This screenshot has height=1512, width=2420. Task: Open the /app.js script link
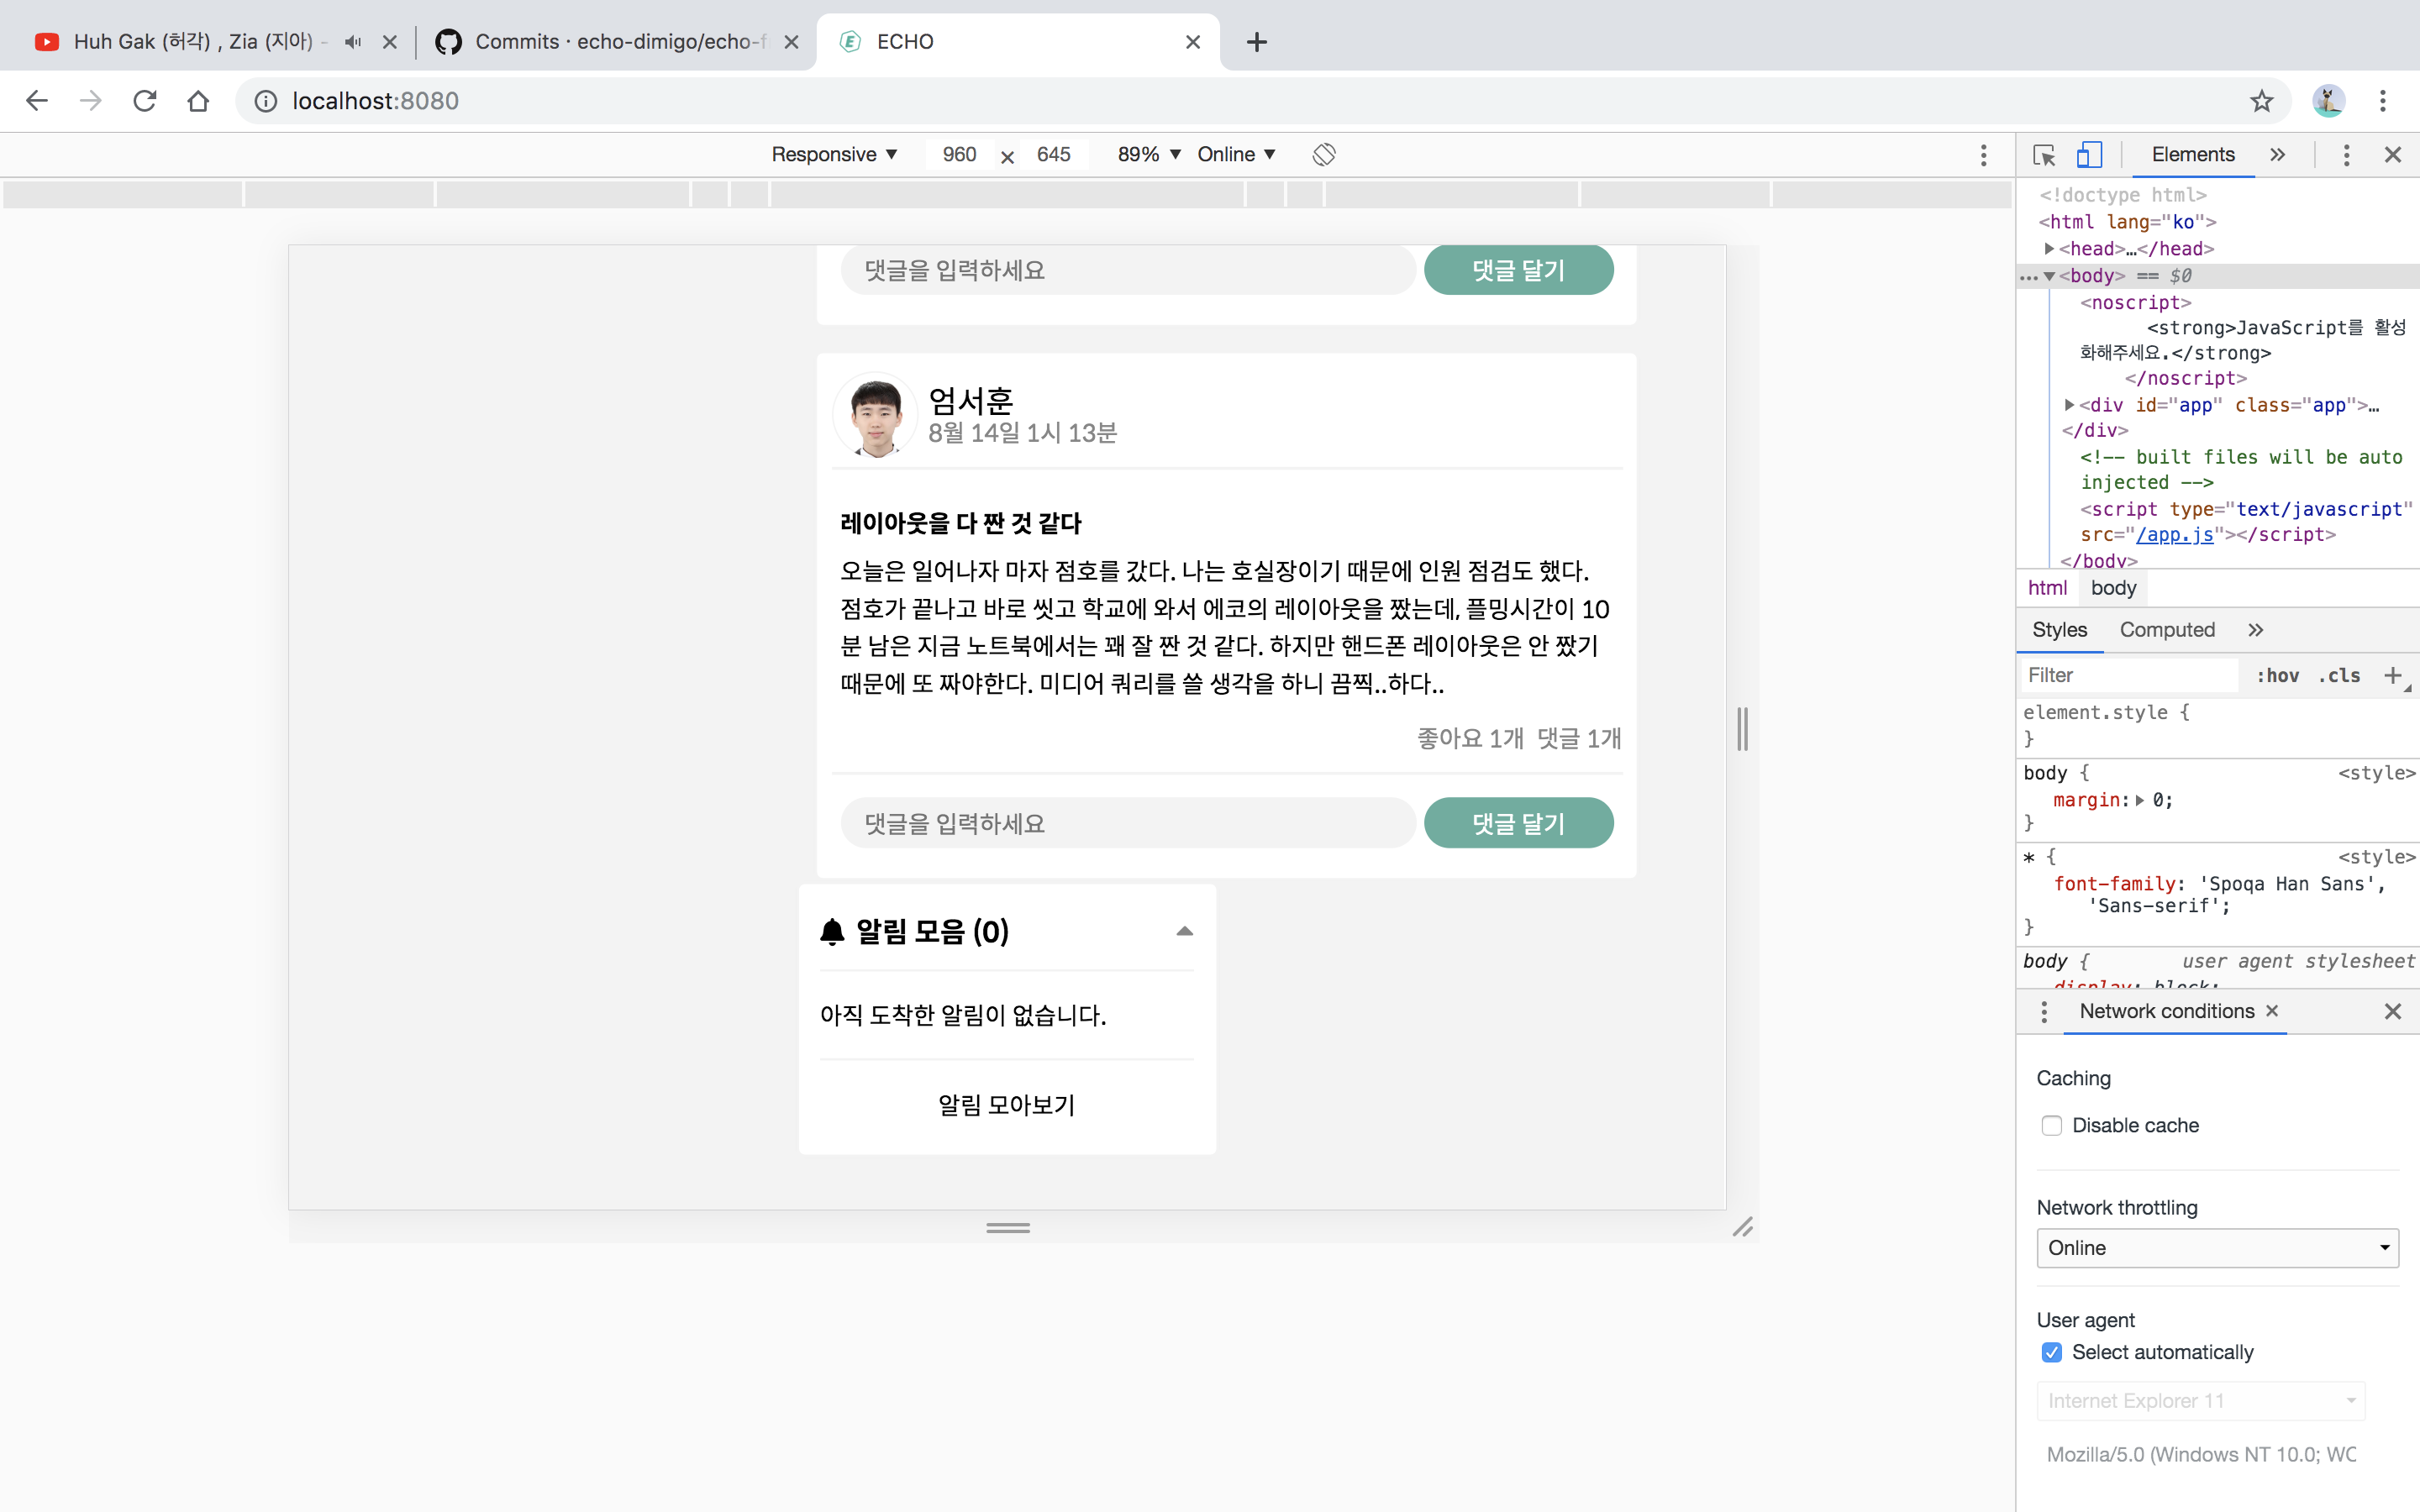pyautogui.click(x=2174, y=534)
